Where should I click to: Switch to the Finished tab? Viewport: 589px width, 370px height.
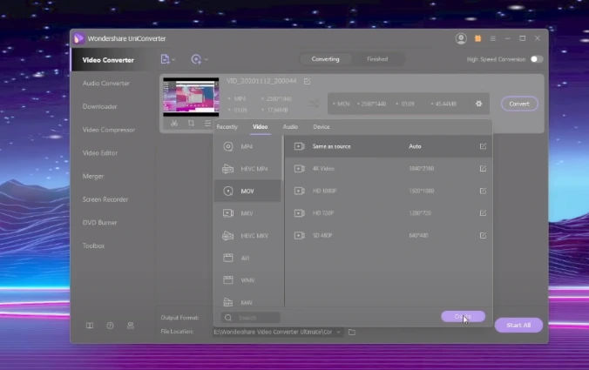point(377,59)
